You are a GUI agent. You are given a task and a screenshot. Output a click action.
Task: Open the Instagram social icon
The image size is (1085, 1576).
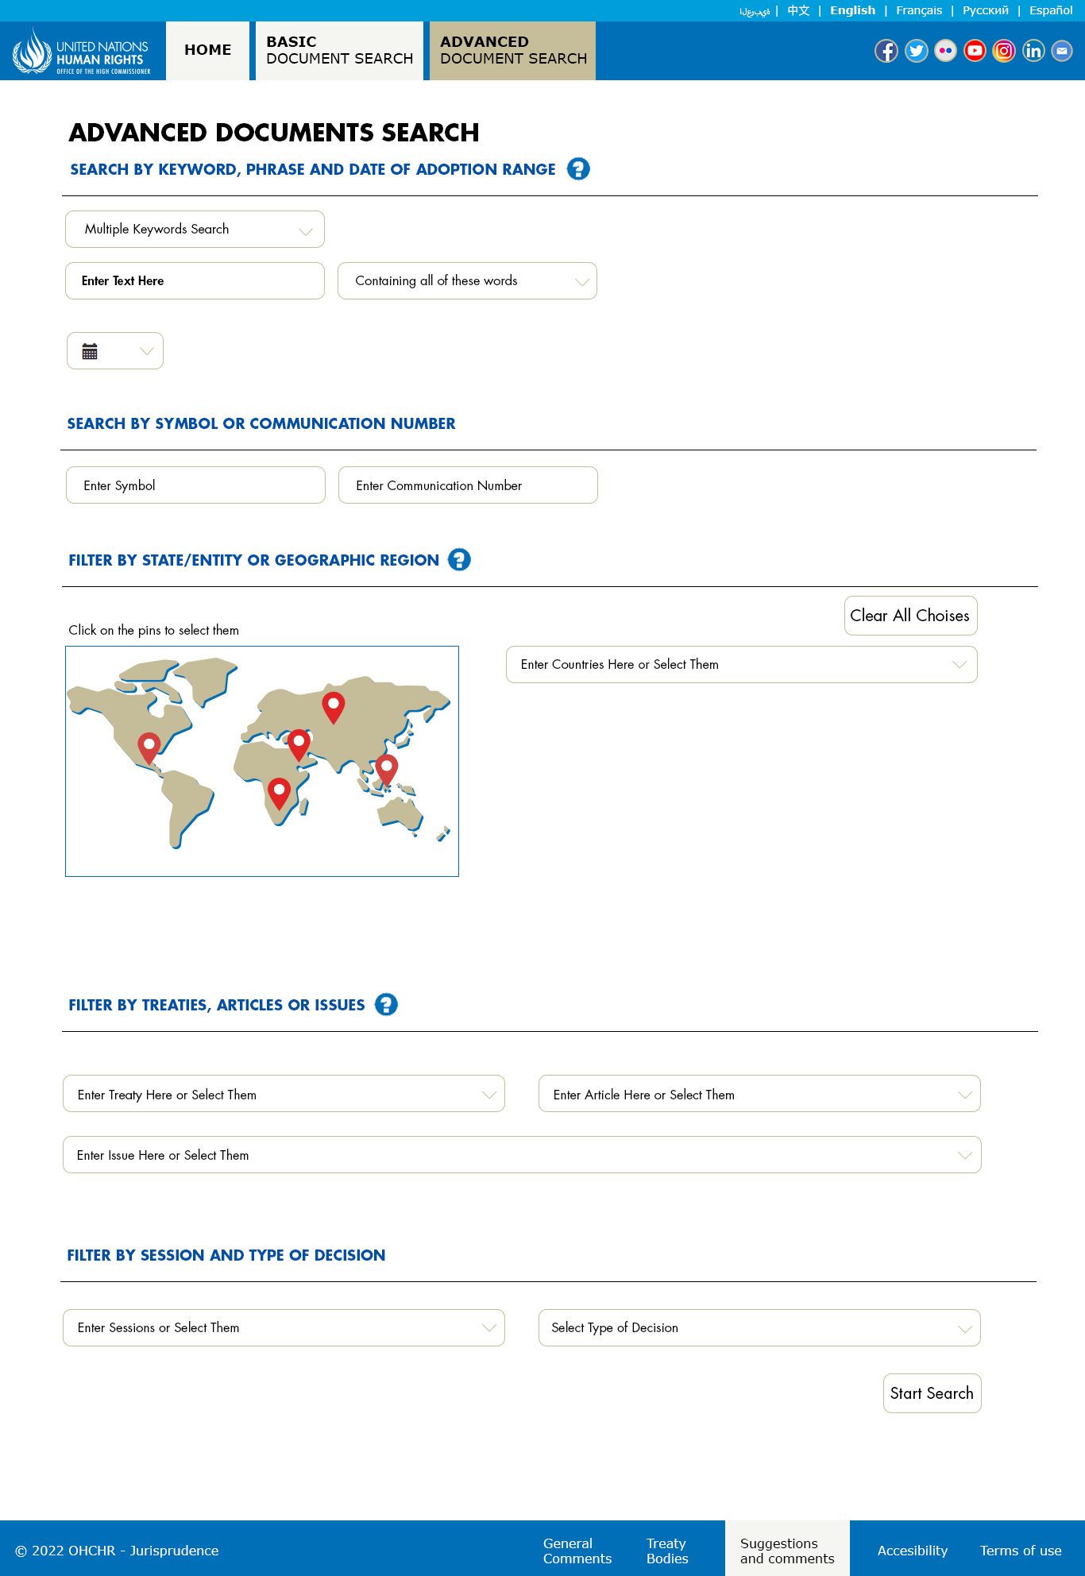pos(1004,51)
